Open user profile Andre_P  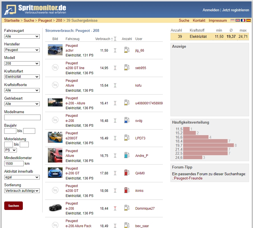[142, 155]
